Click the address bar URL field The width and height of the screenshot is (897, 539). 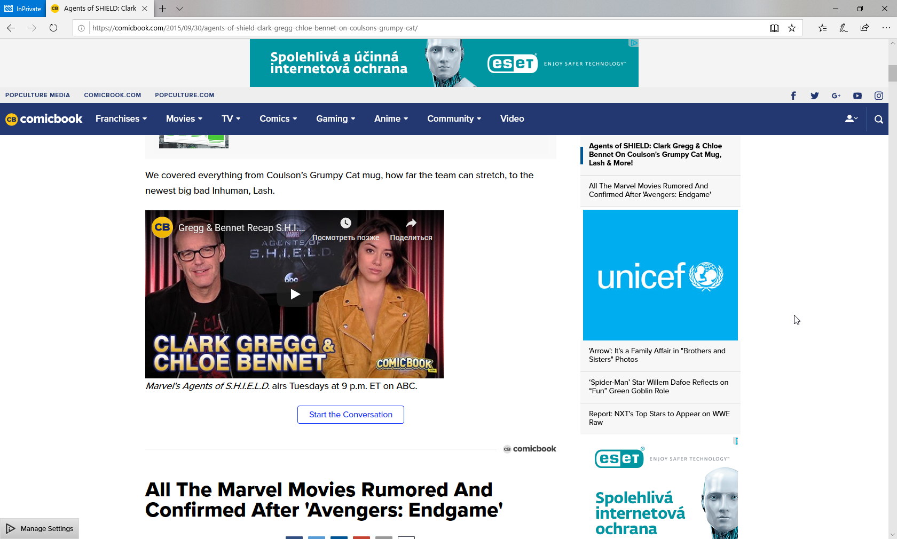(x=427, y=28)
